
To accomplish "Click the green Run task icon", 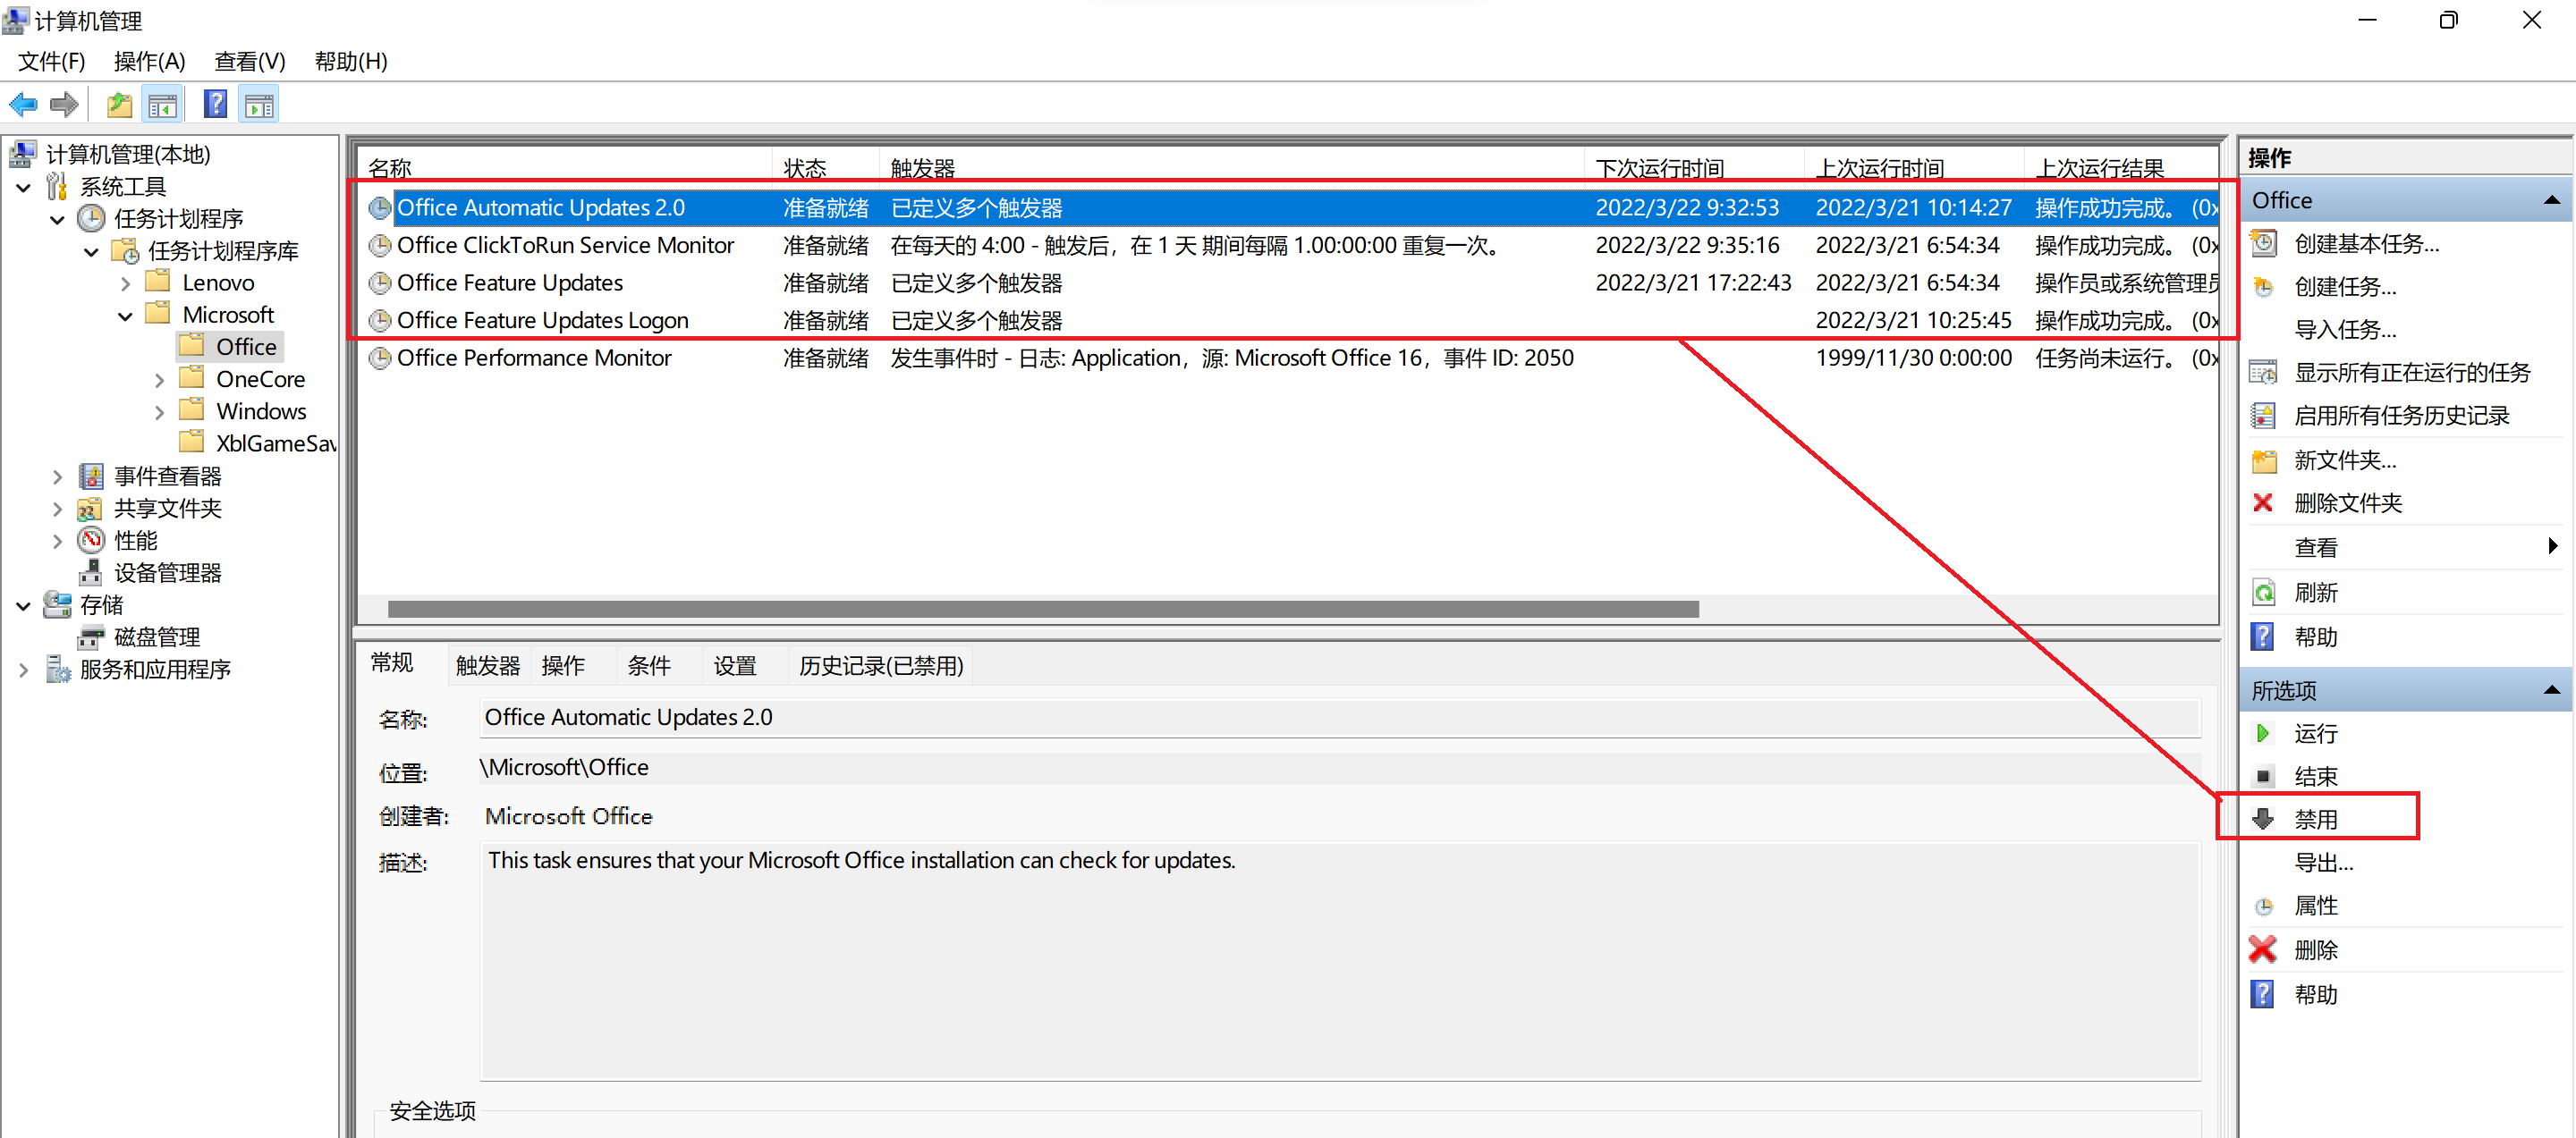I will (x=2263, y=733).
